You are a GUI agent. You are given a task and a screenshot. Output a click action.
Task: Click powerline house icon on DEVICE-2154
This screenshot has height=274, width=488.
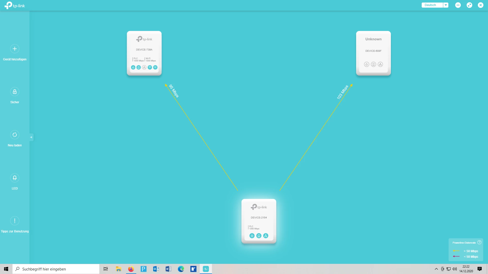259,236
